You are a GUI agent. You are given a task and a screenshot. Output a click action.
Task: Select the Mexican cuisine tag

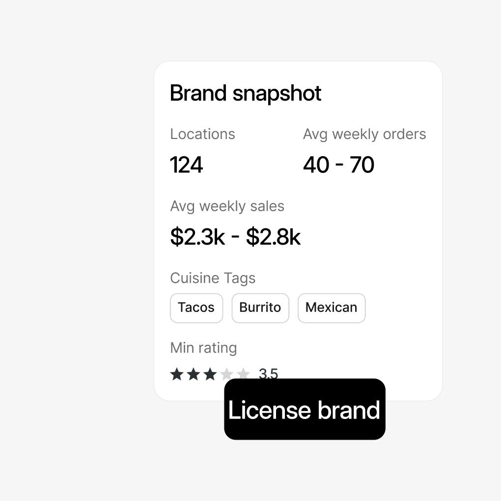(x=332, y=308)
